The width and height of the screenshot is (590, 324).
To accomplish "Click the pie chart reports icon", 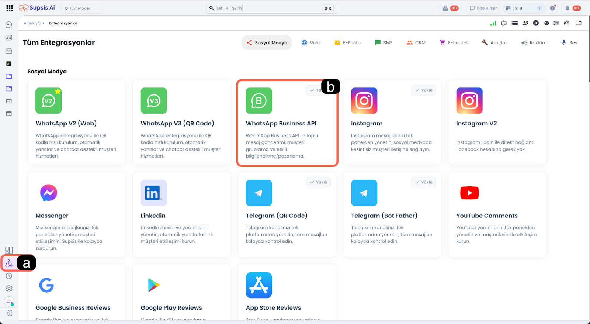I will click(x=9, y=276).
